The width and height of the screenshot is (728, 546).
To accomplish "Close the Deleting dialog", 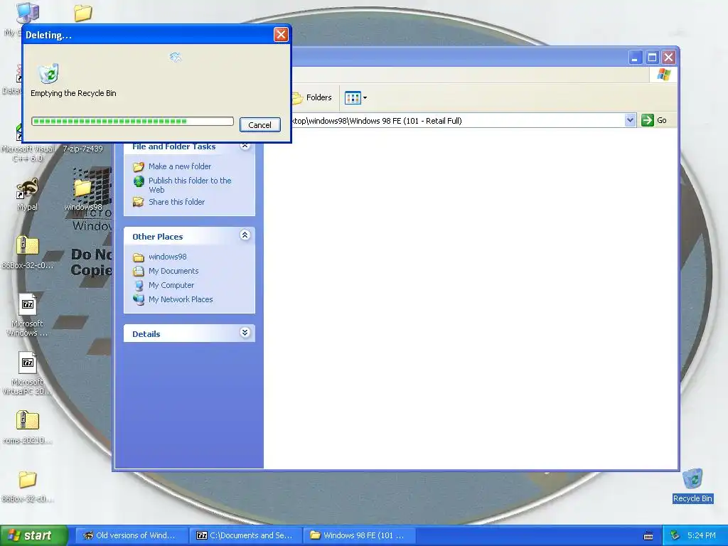I will (x=281, y=34).
